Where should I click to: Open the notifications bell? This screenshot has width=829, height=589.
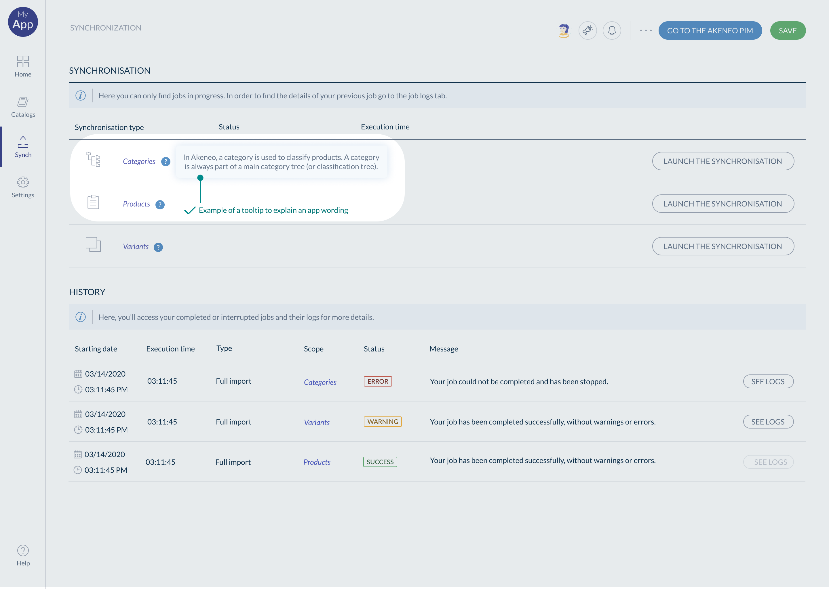coord(612,30)
